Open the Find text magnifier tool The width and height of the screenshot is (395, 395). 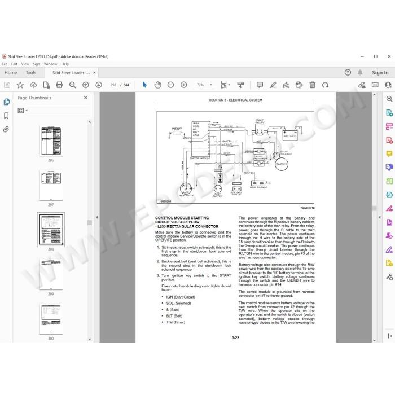tap(73, 85)
